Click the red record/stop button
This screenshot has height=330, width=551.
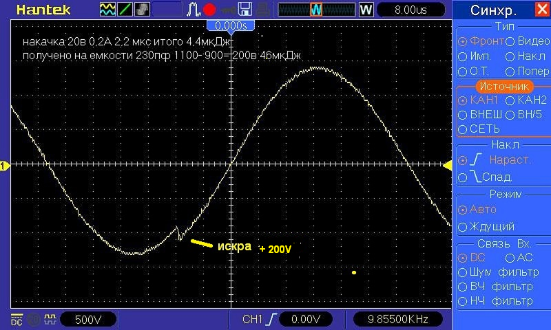[x=209, y=10]
